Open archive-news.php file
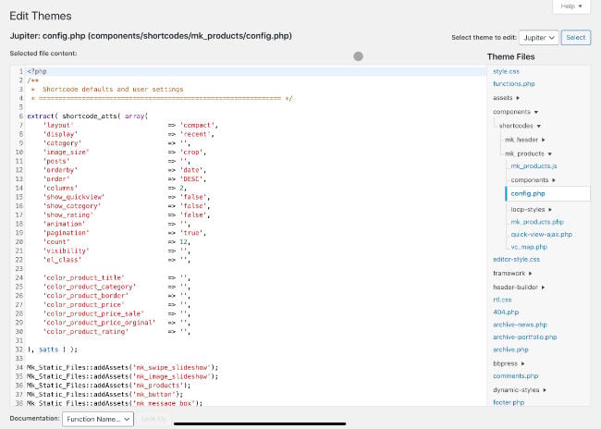Image resolution: width=601 pixels, height=429 pixels. (x=520, y=325)
